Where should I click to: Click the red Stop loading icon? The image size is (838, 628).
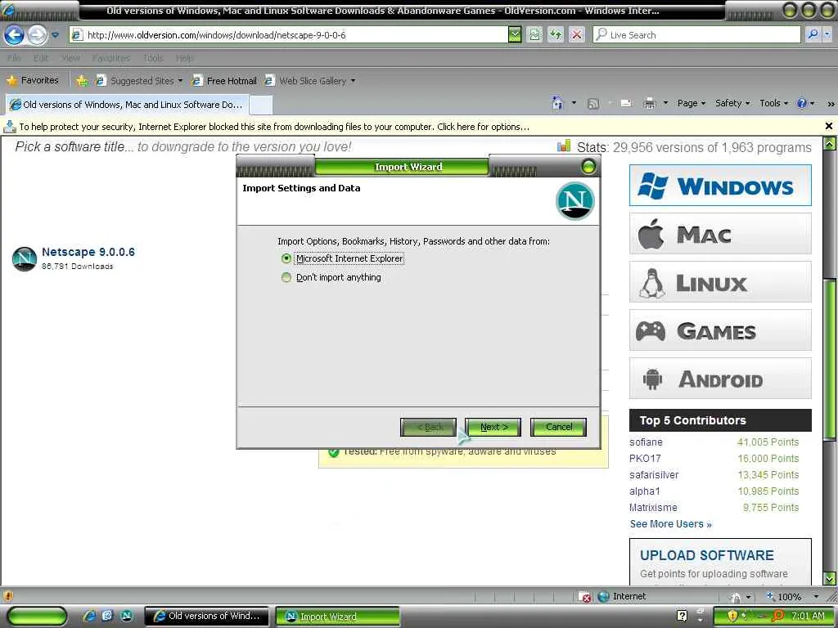pos(577,35)
